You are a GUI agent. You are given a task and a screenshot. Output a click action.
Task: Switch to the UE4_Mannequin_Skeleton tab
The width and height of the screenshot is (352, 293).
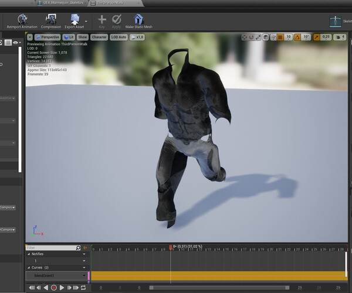tap(60, 3)
